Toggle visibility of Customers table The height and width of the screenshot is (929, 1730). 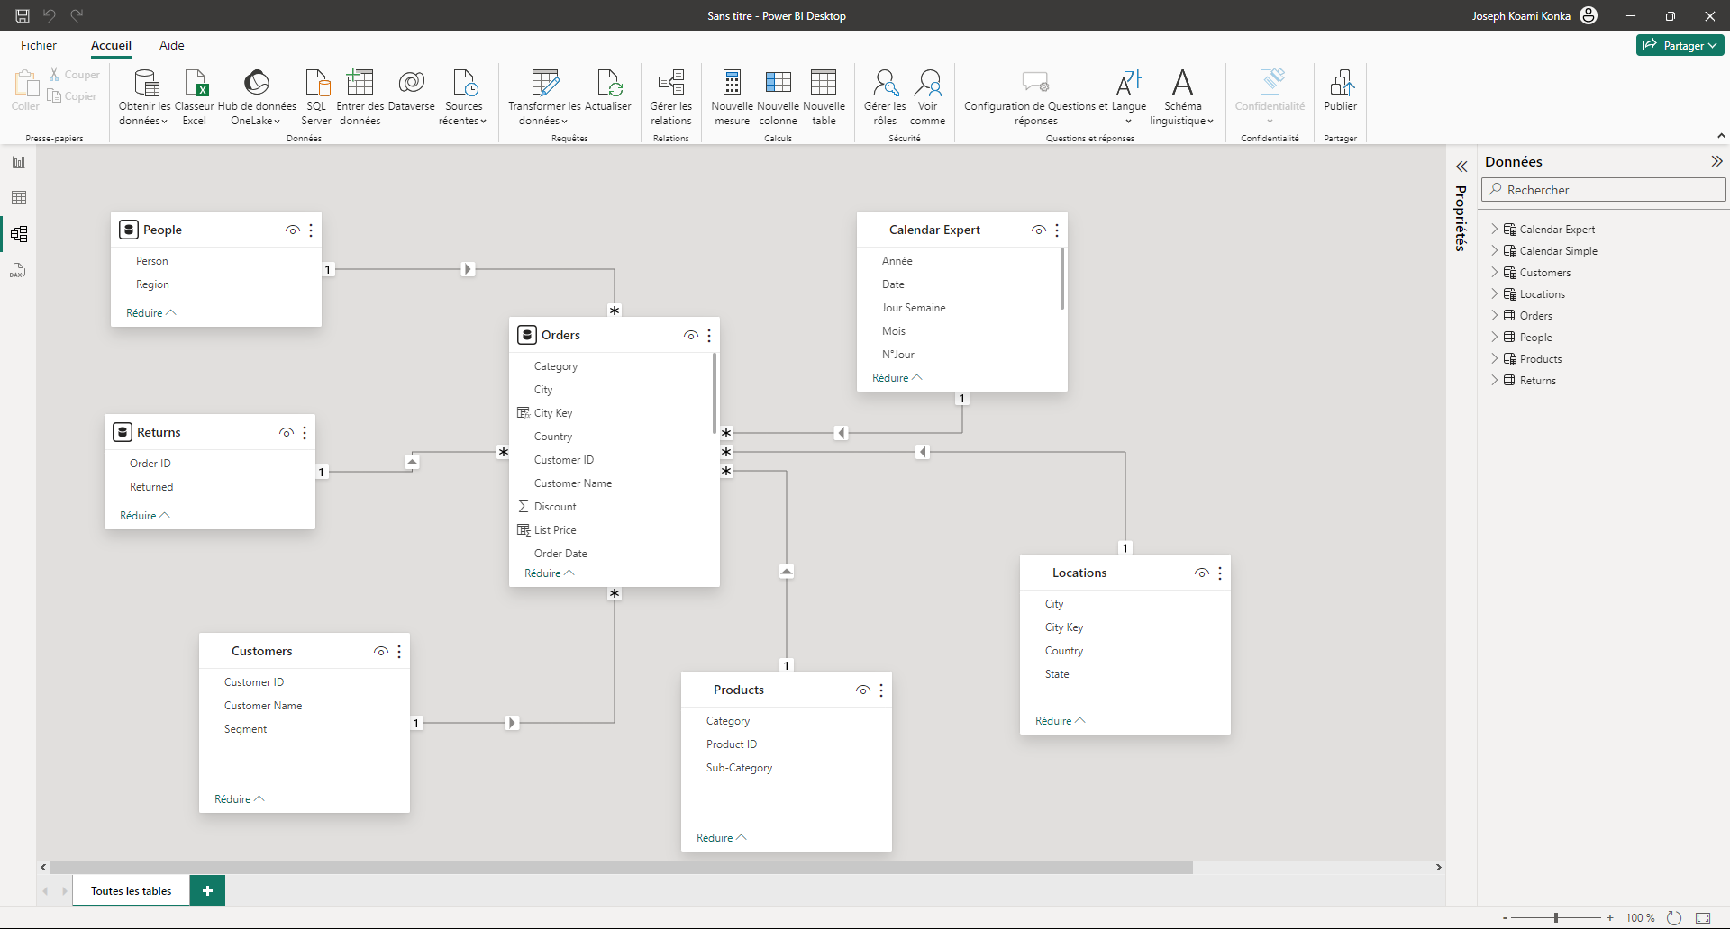[381, 652]
